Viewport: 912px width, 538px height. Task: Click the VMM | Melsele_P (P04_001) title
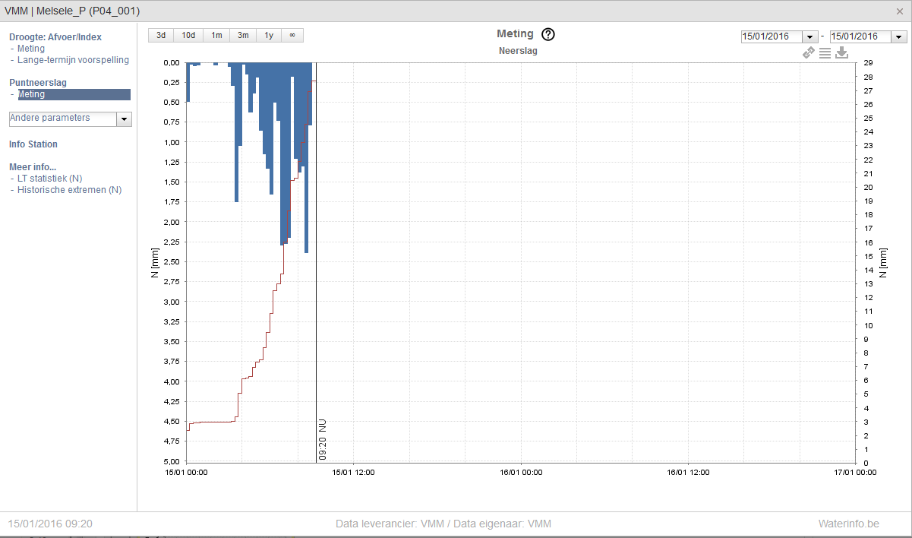(72, 11)
